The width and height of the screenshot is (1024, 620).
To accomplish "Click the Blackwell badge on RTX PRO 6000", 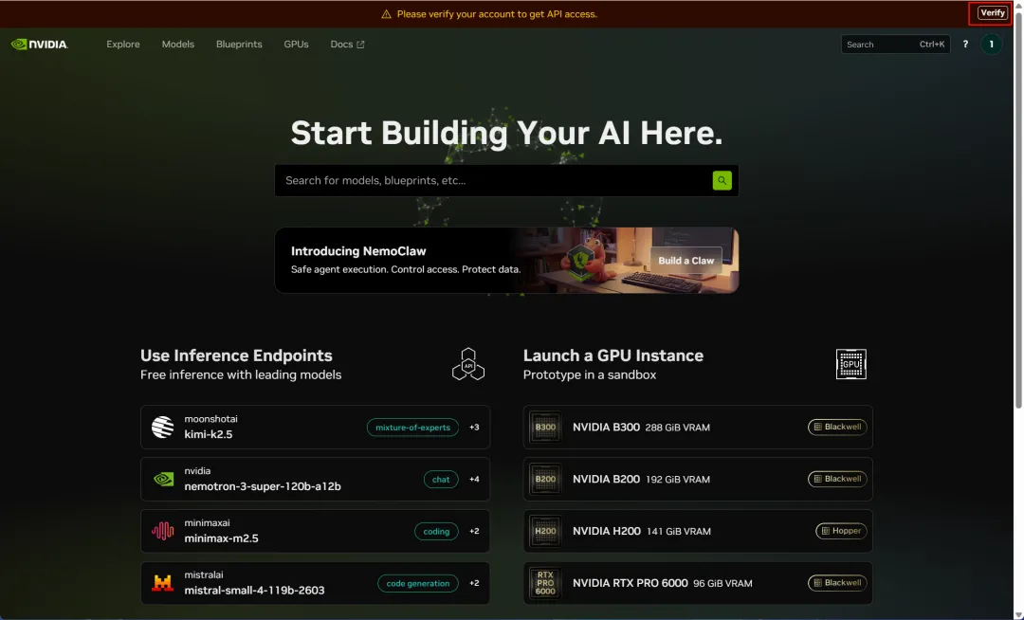I will coord(837,583).
